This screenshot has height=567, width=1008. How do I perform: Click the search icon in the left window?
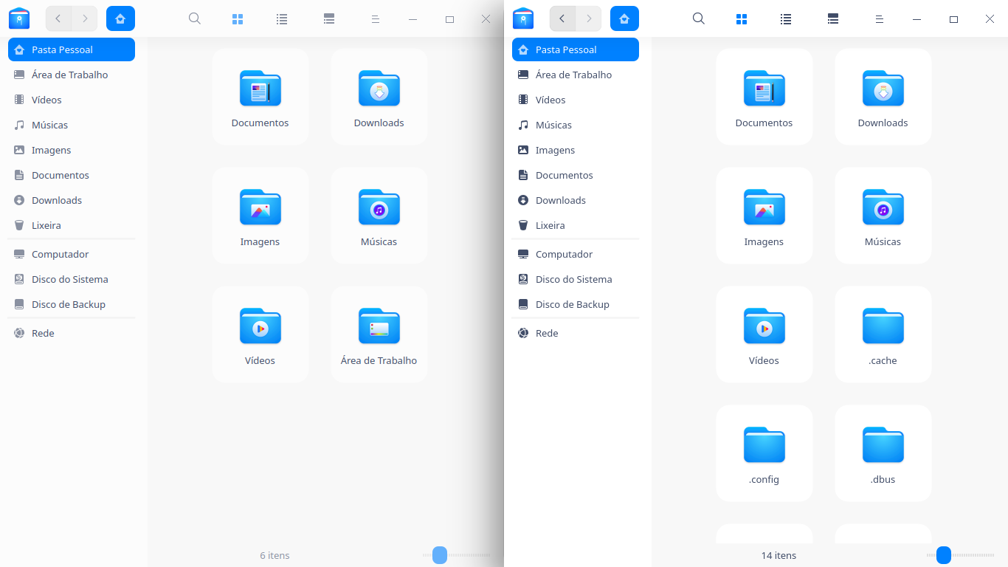pos(195,19)
